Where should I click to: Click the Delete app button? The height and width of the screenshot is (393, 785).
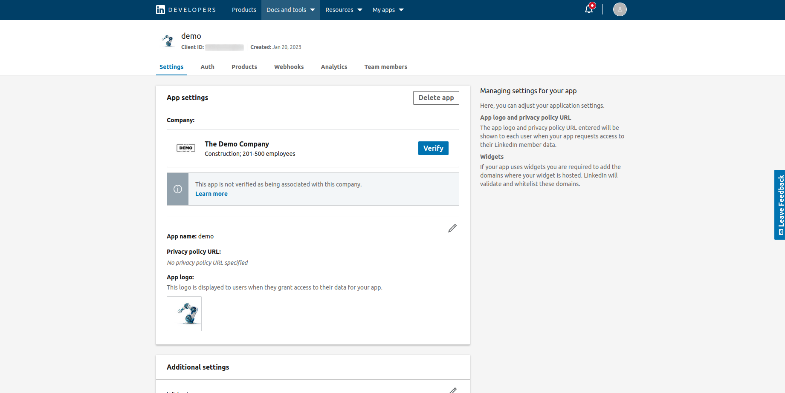coord(436,98)
